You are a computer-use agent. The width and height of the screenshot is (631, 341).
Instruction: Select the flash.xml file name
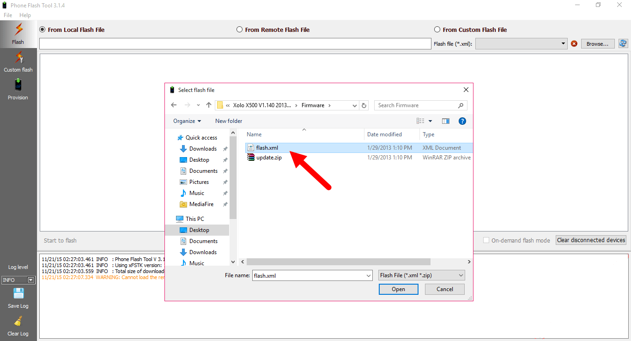pyautogui.click(x=267, y=148)
